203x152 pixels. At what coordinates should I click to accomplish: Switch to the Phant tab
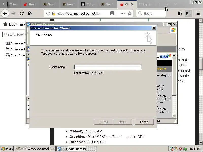point(30,4)
